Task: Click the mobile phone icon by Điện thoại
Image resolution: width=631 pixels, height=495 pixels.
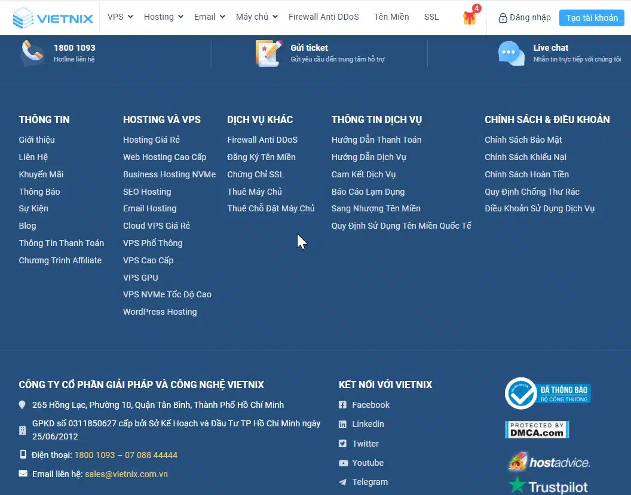Action: coord(23,454)
